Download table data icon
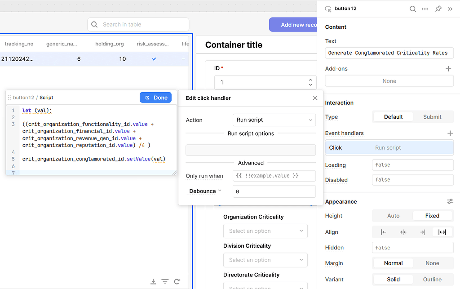This screenshot has width=460, height=289. coord(153,281)
